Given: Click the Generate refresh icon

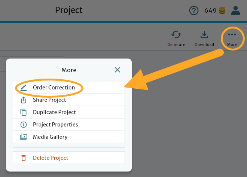Looking at the screenshot, I should tap(176, 35).
